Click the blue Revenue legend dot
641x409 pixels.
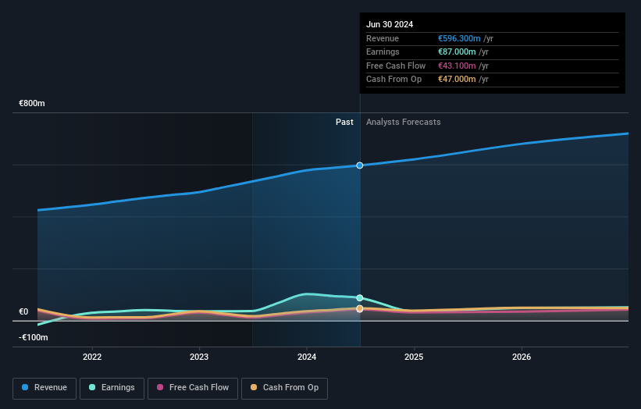25,387
